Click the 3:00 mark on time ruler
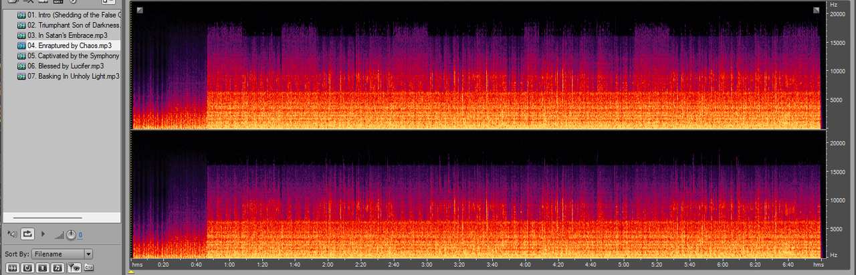 pos(427,265)
